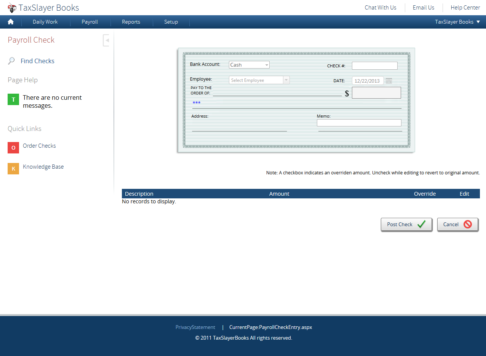The image size is (486, 356).
Task: Click the Post Check button
Action: point(406,224)
